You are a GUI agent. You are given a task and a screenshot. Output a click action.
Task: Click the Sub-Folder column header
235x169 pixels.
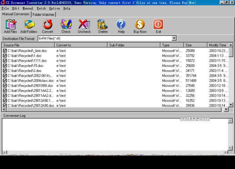click(x=134, y=45)
